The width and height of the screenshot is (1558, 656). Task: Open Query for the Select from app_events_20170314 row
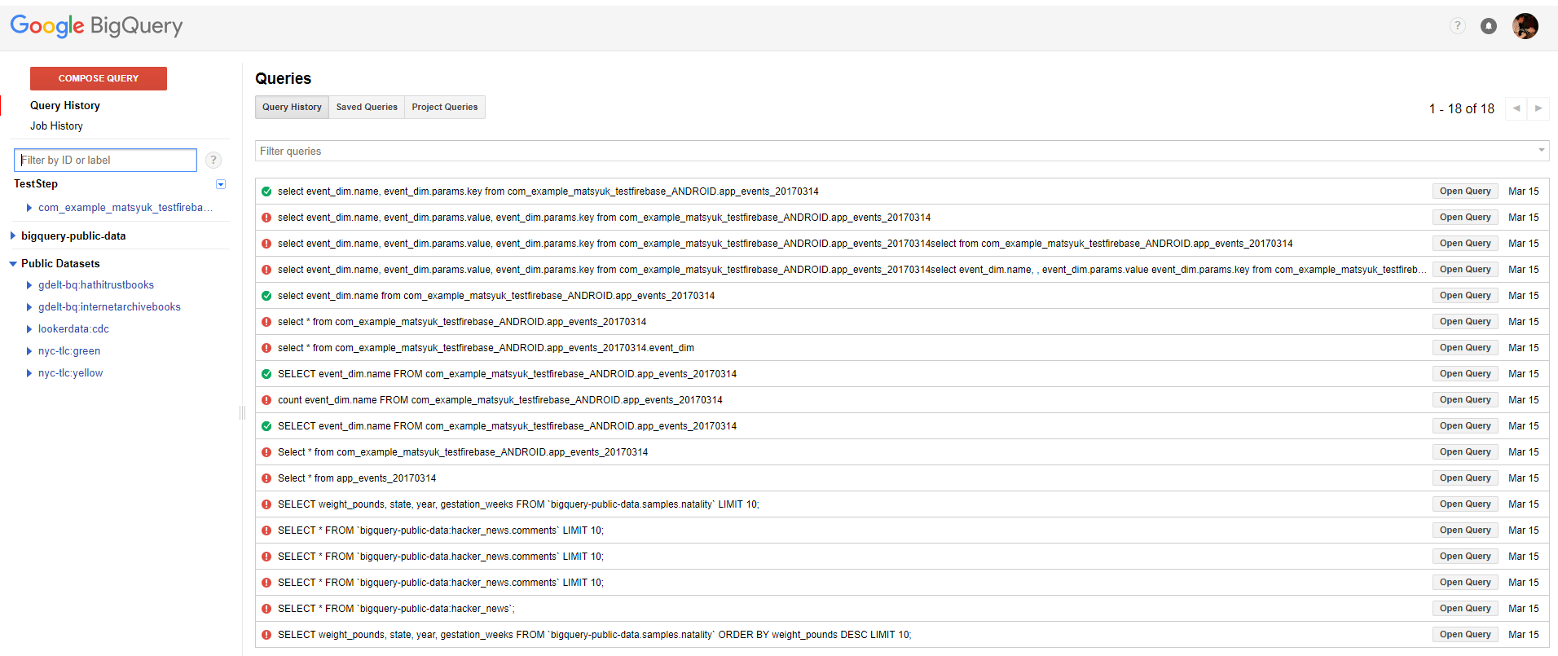1465,478
